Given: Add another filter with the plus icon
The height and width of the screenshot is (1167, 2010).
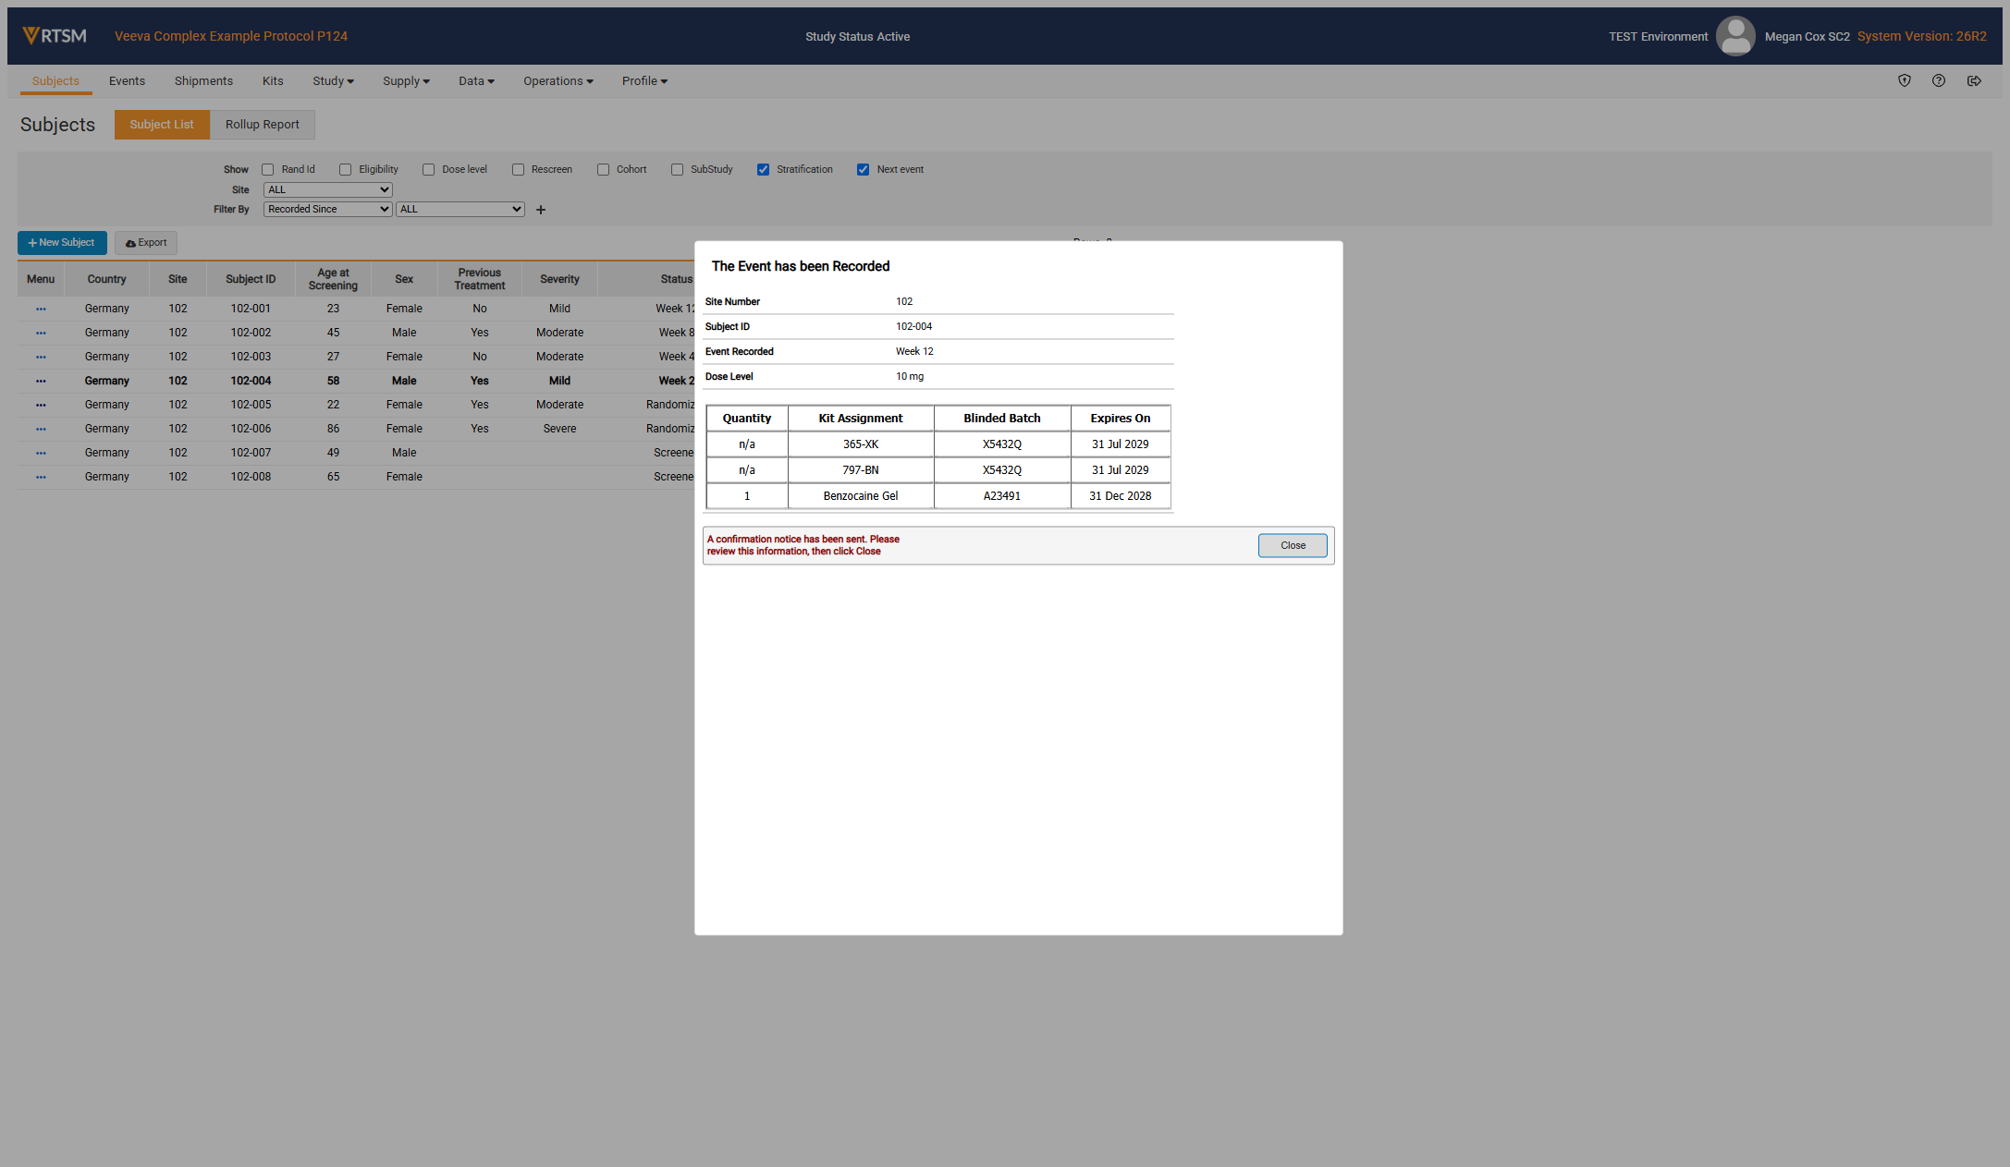Looking at the screenshot, I should 541,210.
